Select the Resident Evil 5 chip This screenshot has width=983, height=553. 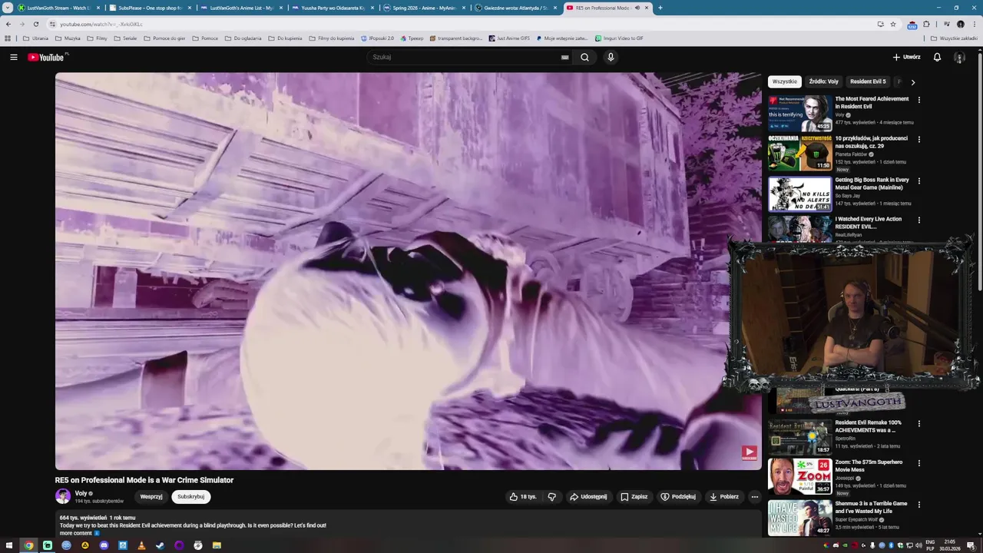click(868, 81)
